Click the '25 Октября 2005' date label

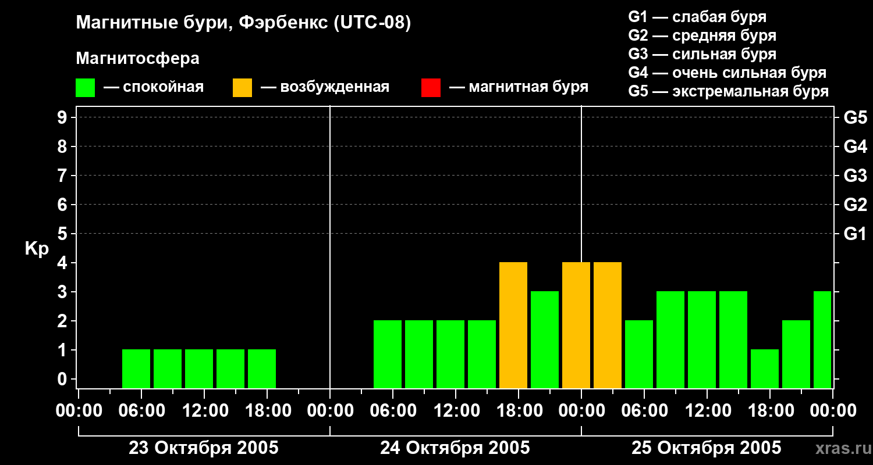(x=707, y=448)
